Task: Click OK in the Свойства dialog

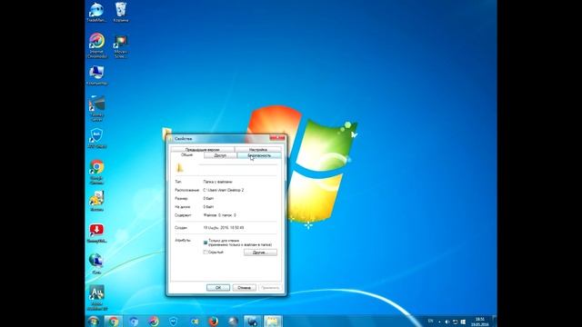Action: click(218, 288)
